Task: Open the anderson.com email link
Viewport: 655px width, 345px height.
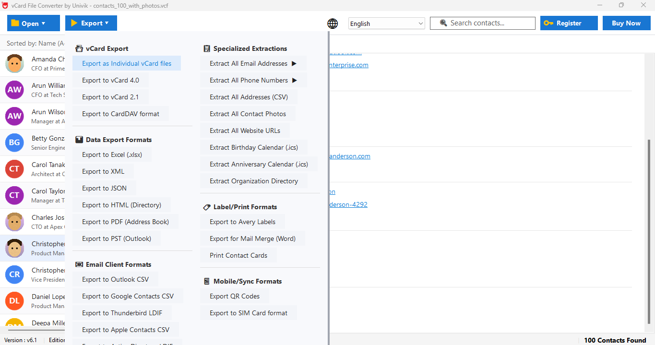Action: (x=349, y=156)
